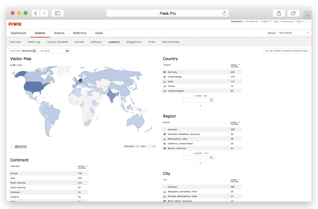The image size is (318, 209).
Task: Click the Sign in link
Action: point(300,21)
